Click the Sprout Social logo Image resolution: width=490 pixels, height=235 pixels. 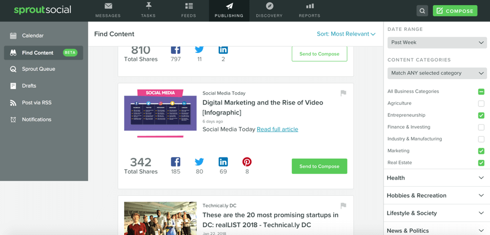tap(42, 9)
